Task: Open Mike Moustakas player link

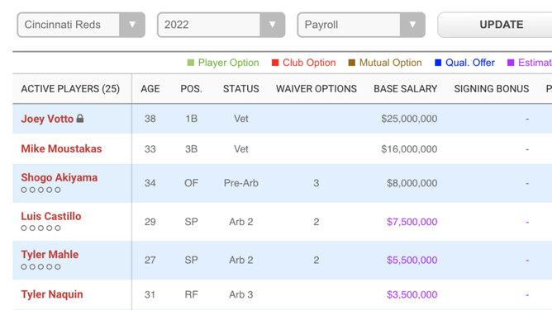Action: (61, 149)
